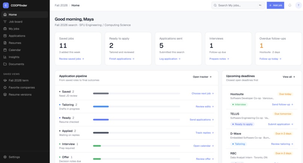Click the magnifier icon in search box

[x=215, y=5]
